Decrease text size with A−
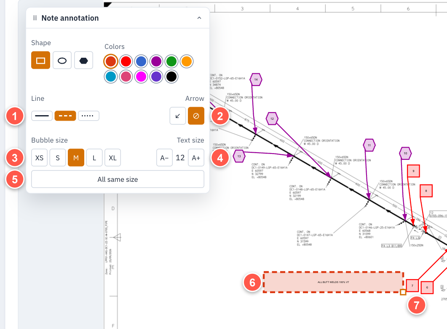The height and width of the screenshot is (329, 447). point(164,157)
